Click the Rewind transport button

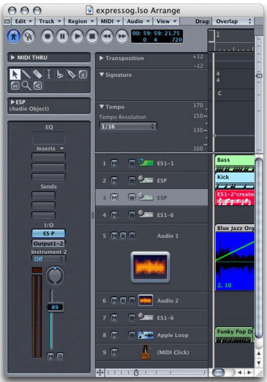(x=107, y=36)
